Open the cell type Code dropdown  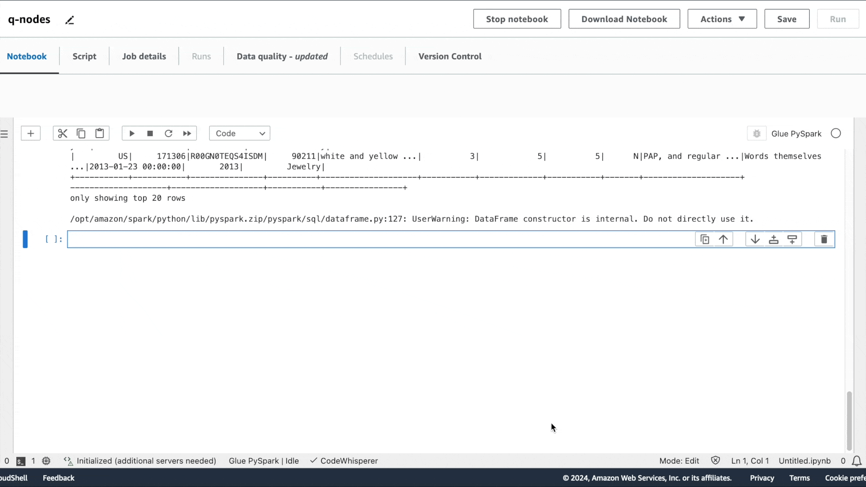click(x=240, y=133)
